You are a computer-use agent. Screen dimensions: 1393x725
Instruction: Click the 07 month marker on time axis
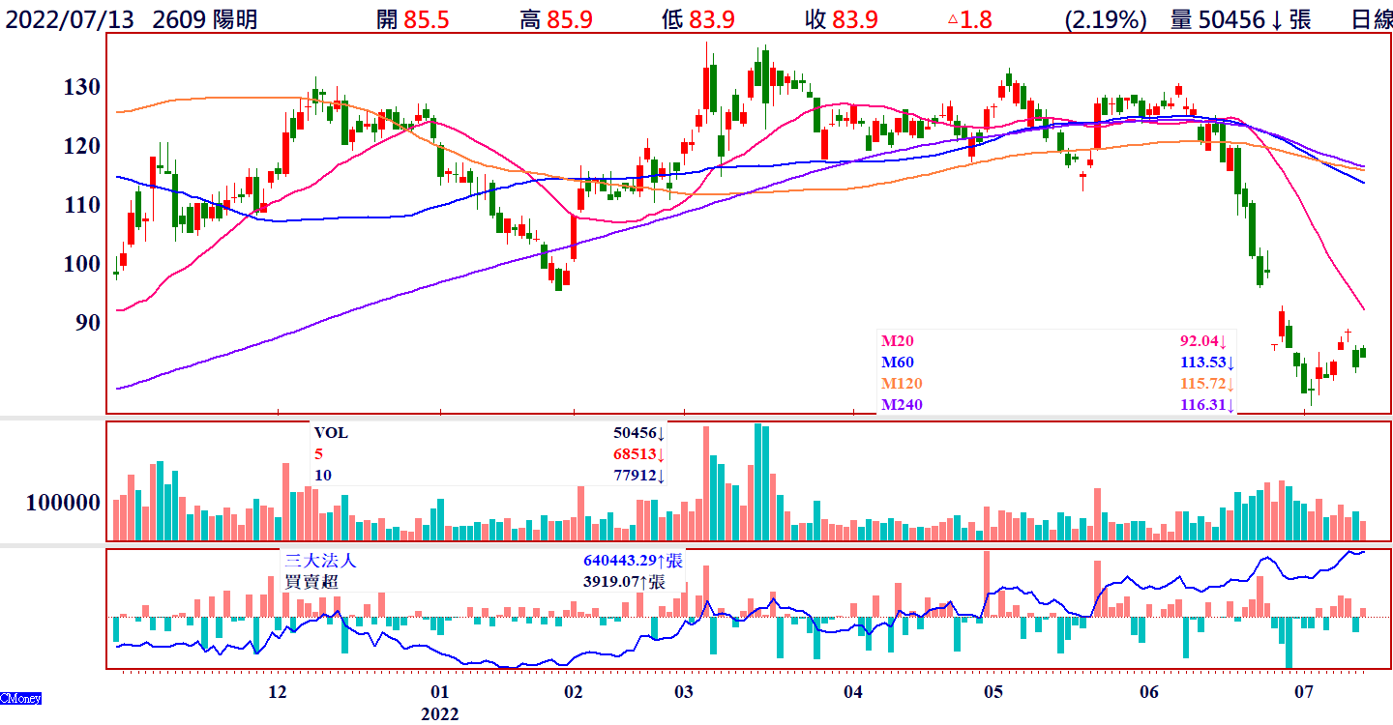tap(1303, 693)
